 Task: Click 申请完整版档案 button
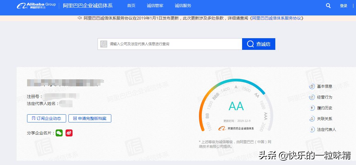click(90, 118)
